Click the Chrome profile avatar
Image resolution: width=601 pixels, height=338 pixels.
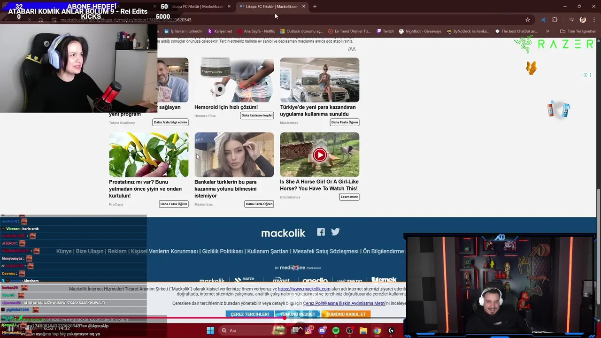point(583,20)
